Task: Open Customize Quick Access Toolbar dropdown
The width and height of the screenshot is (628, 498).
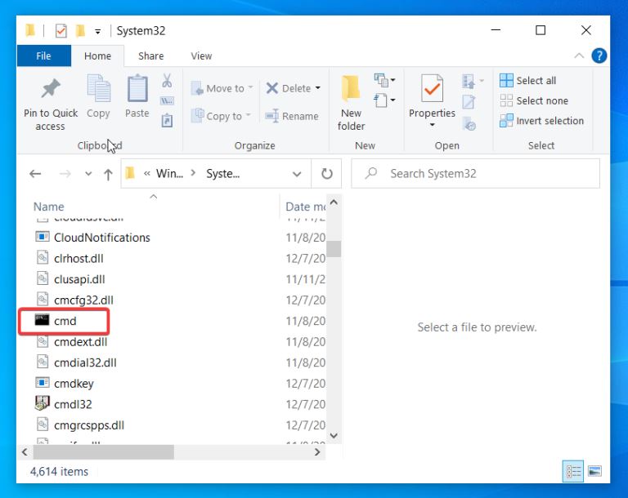Action: [x=98, y=31]
